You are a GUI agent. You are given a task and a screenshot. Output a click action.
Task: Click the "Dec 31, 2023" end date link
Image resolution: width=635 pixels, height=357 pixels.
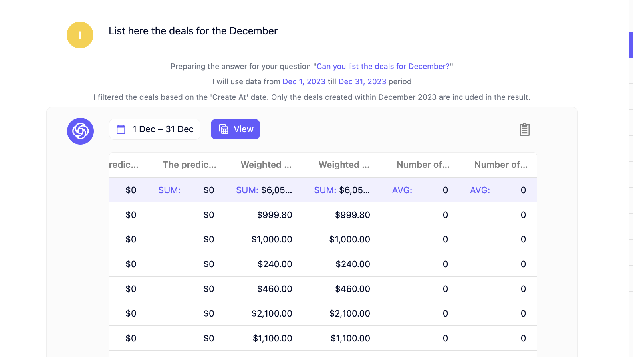pos(362,81)
